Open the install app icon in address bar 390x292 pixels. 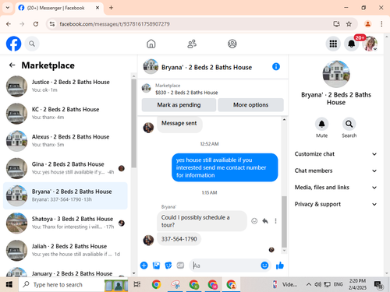pyautogui.click(x=336, y=24)
